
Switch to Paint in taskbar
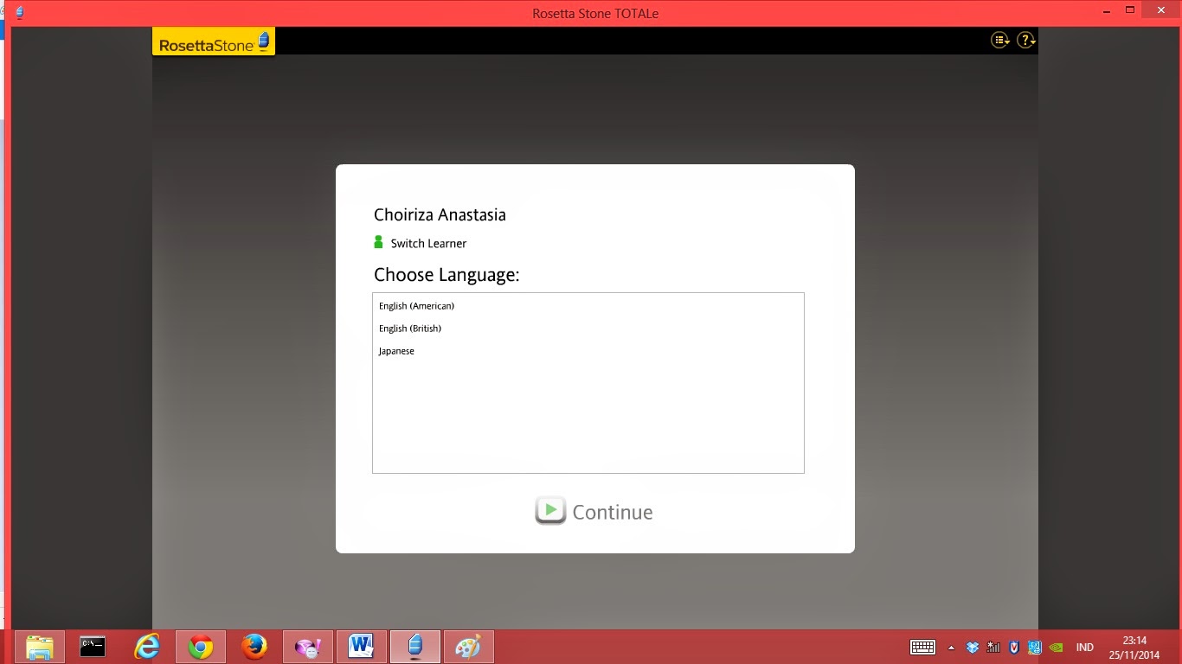pyautogui.click(x=469, y=647)
